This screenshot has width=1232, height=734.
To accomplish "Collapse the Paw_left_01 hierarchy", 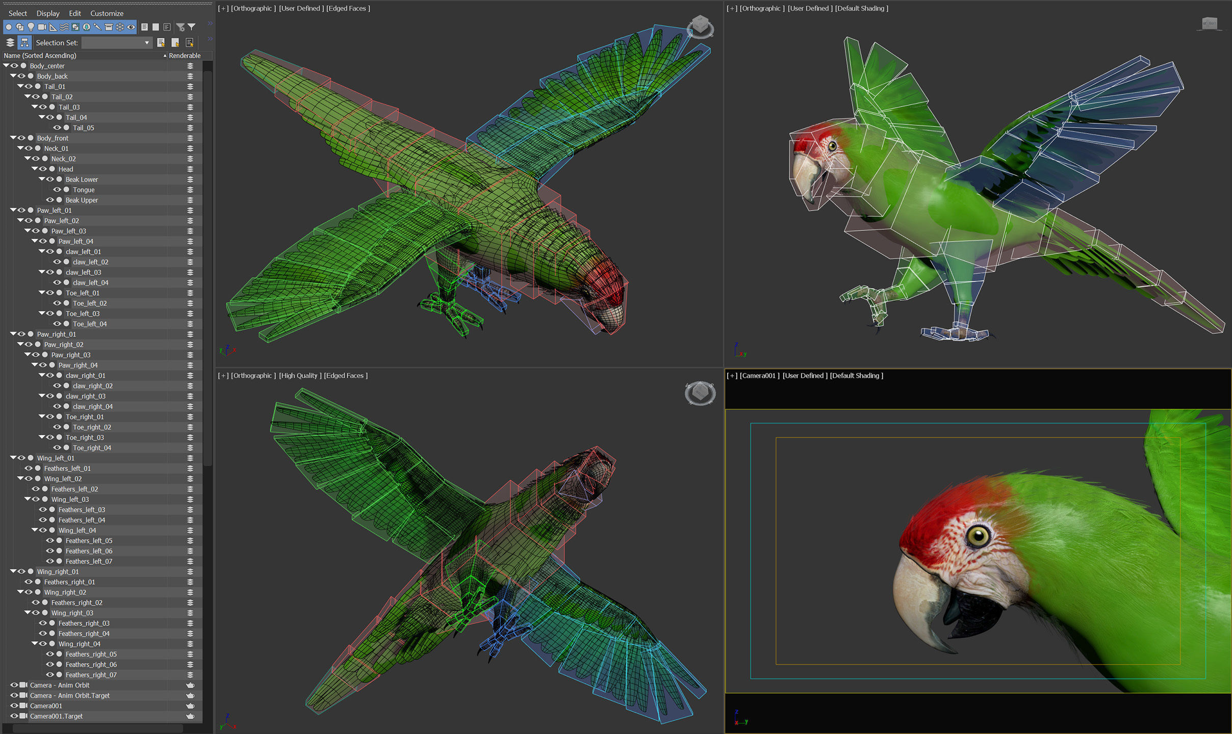I will tap(13, 210).
